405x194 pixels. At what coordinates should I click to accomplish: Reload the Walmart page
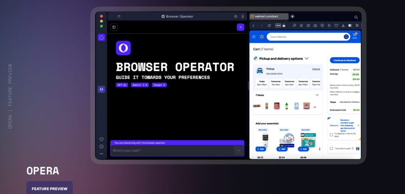coord(269,26)
